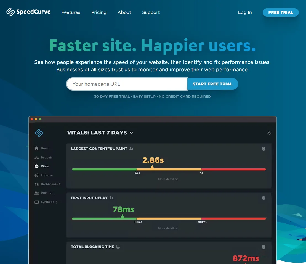Open the Features menu item
The height and width of the screenshot is (264, 306).
point(71,12)
